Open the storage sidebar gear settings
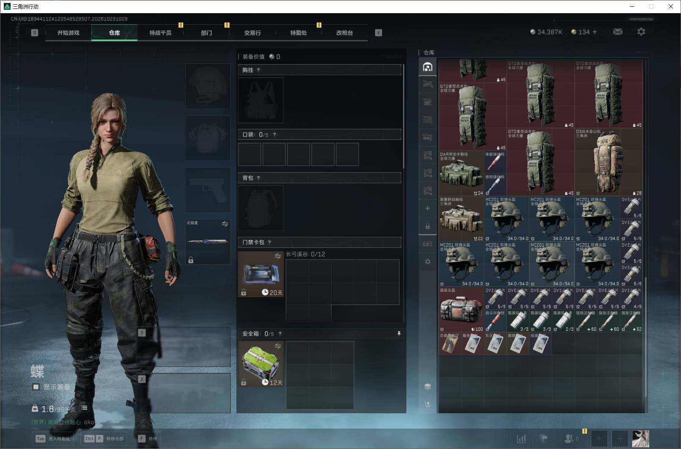681x449 pixels. pyautogui.click(x=428, y=261)
